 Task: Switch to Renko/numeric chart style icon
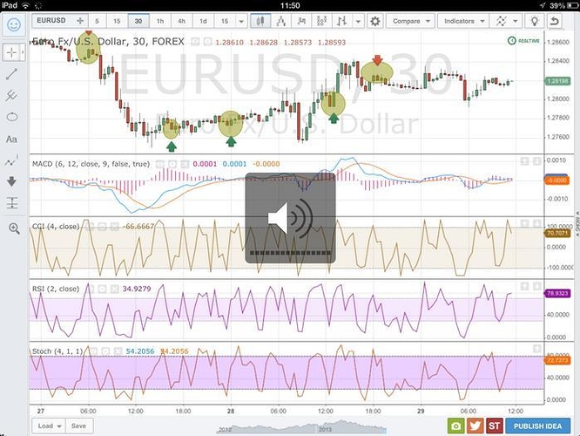tap(322, 21)
